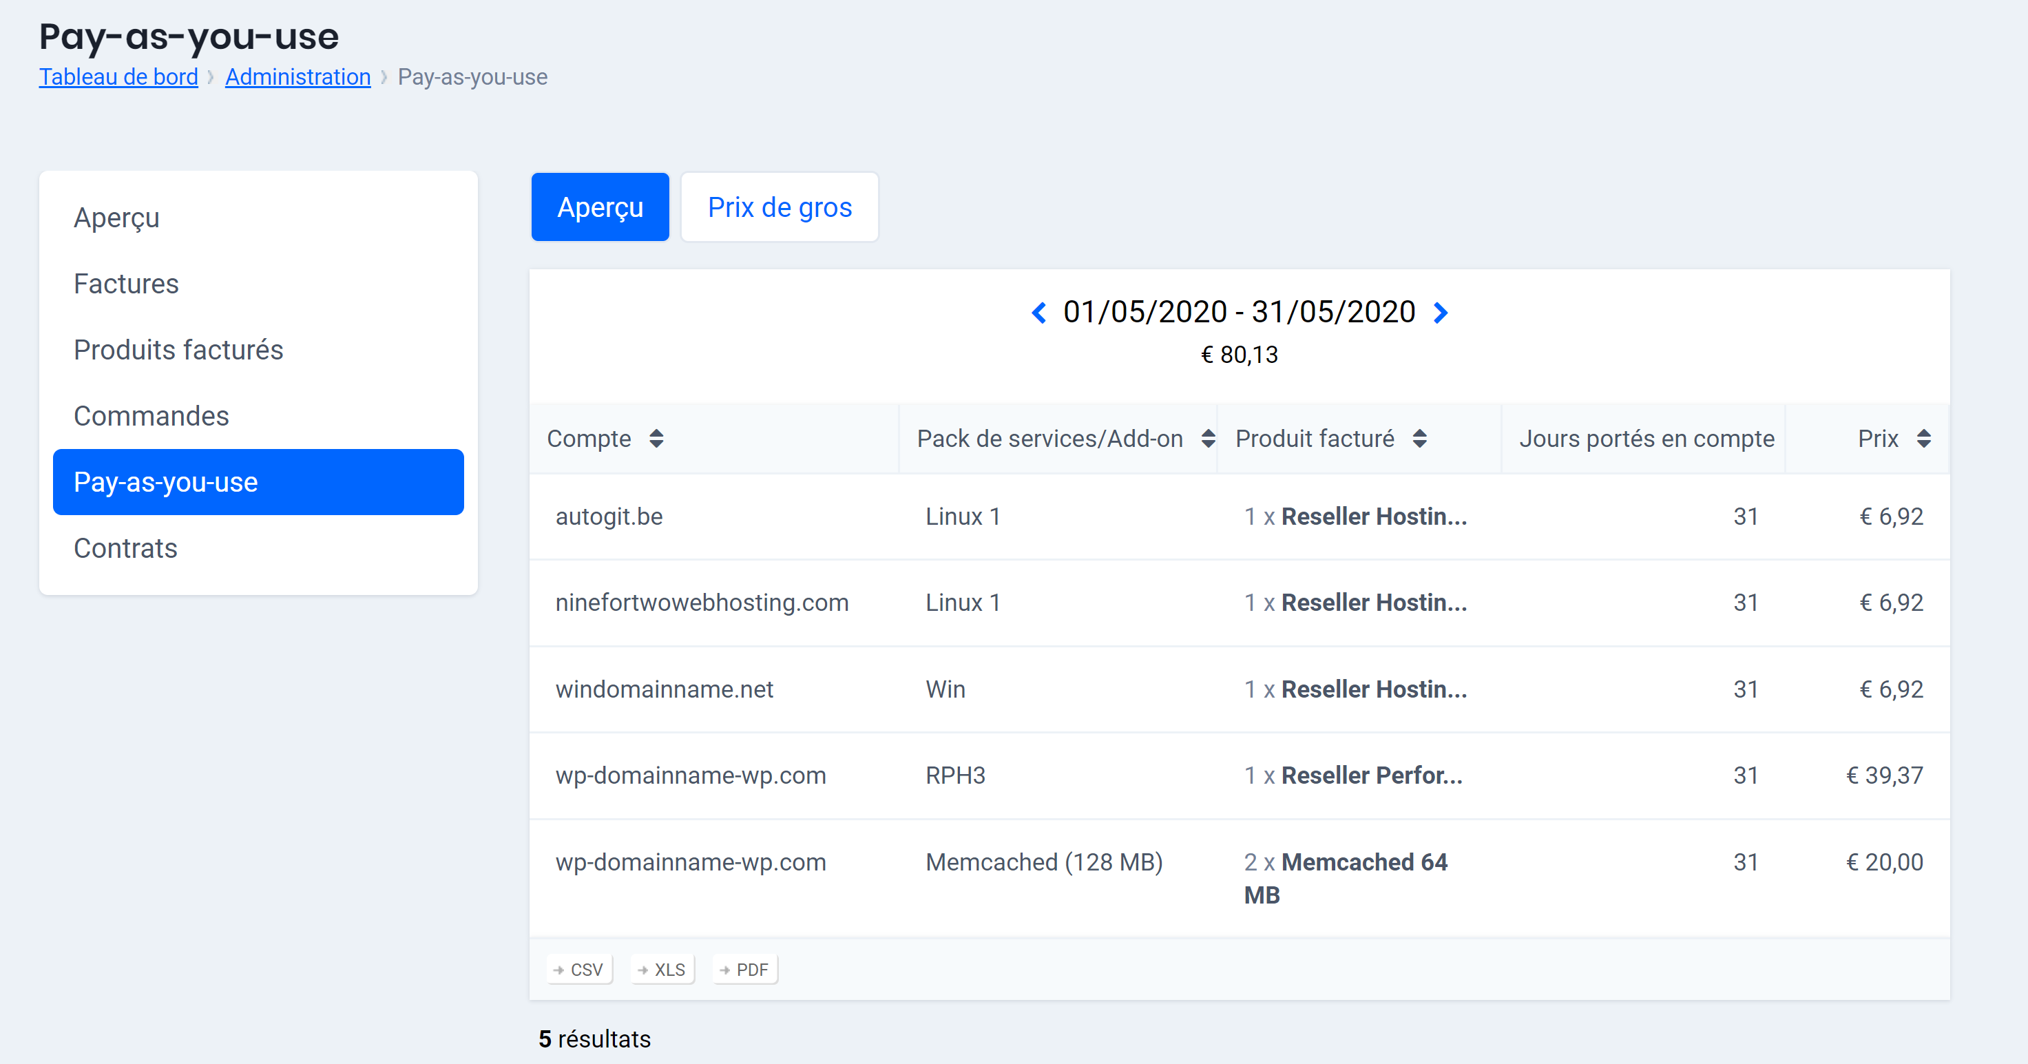Follow the Tableau de bord breadcrumb link
The width and height of the screenshot is (2028, 1064).
(x=119, y=77)
